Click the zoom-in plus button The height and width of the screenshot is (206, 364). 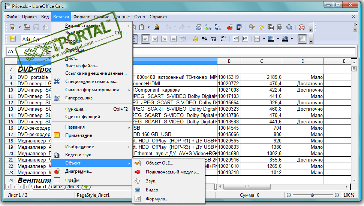(337, 195)
